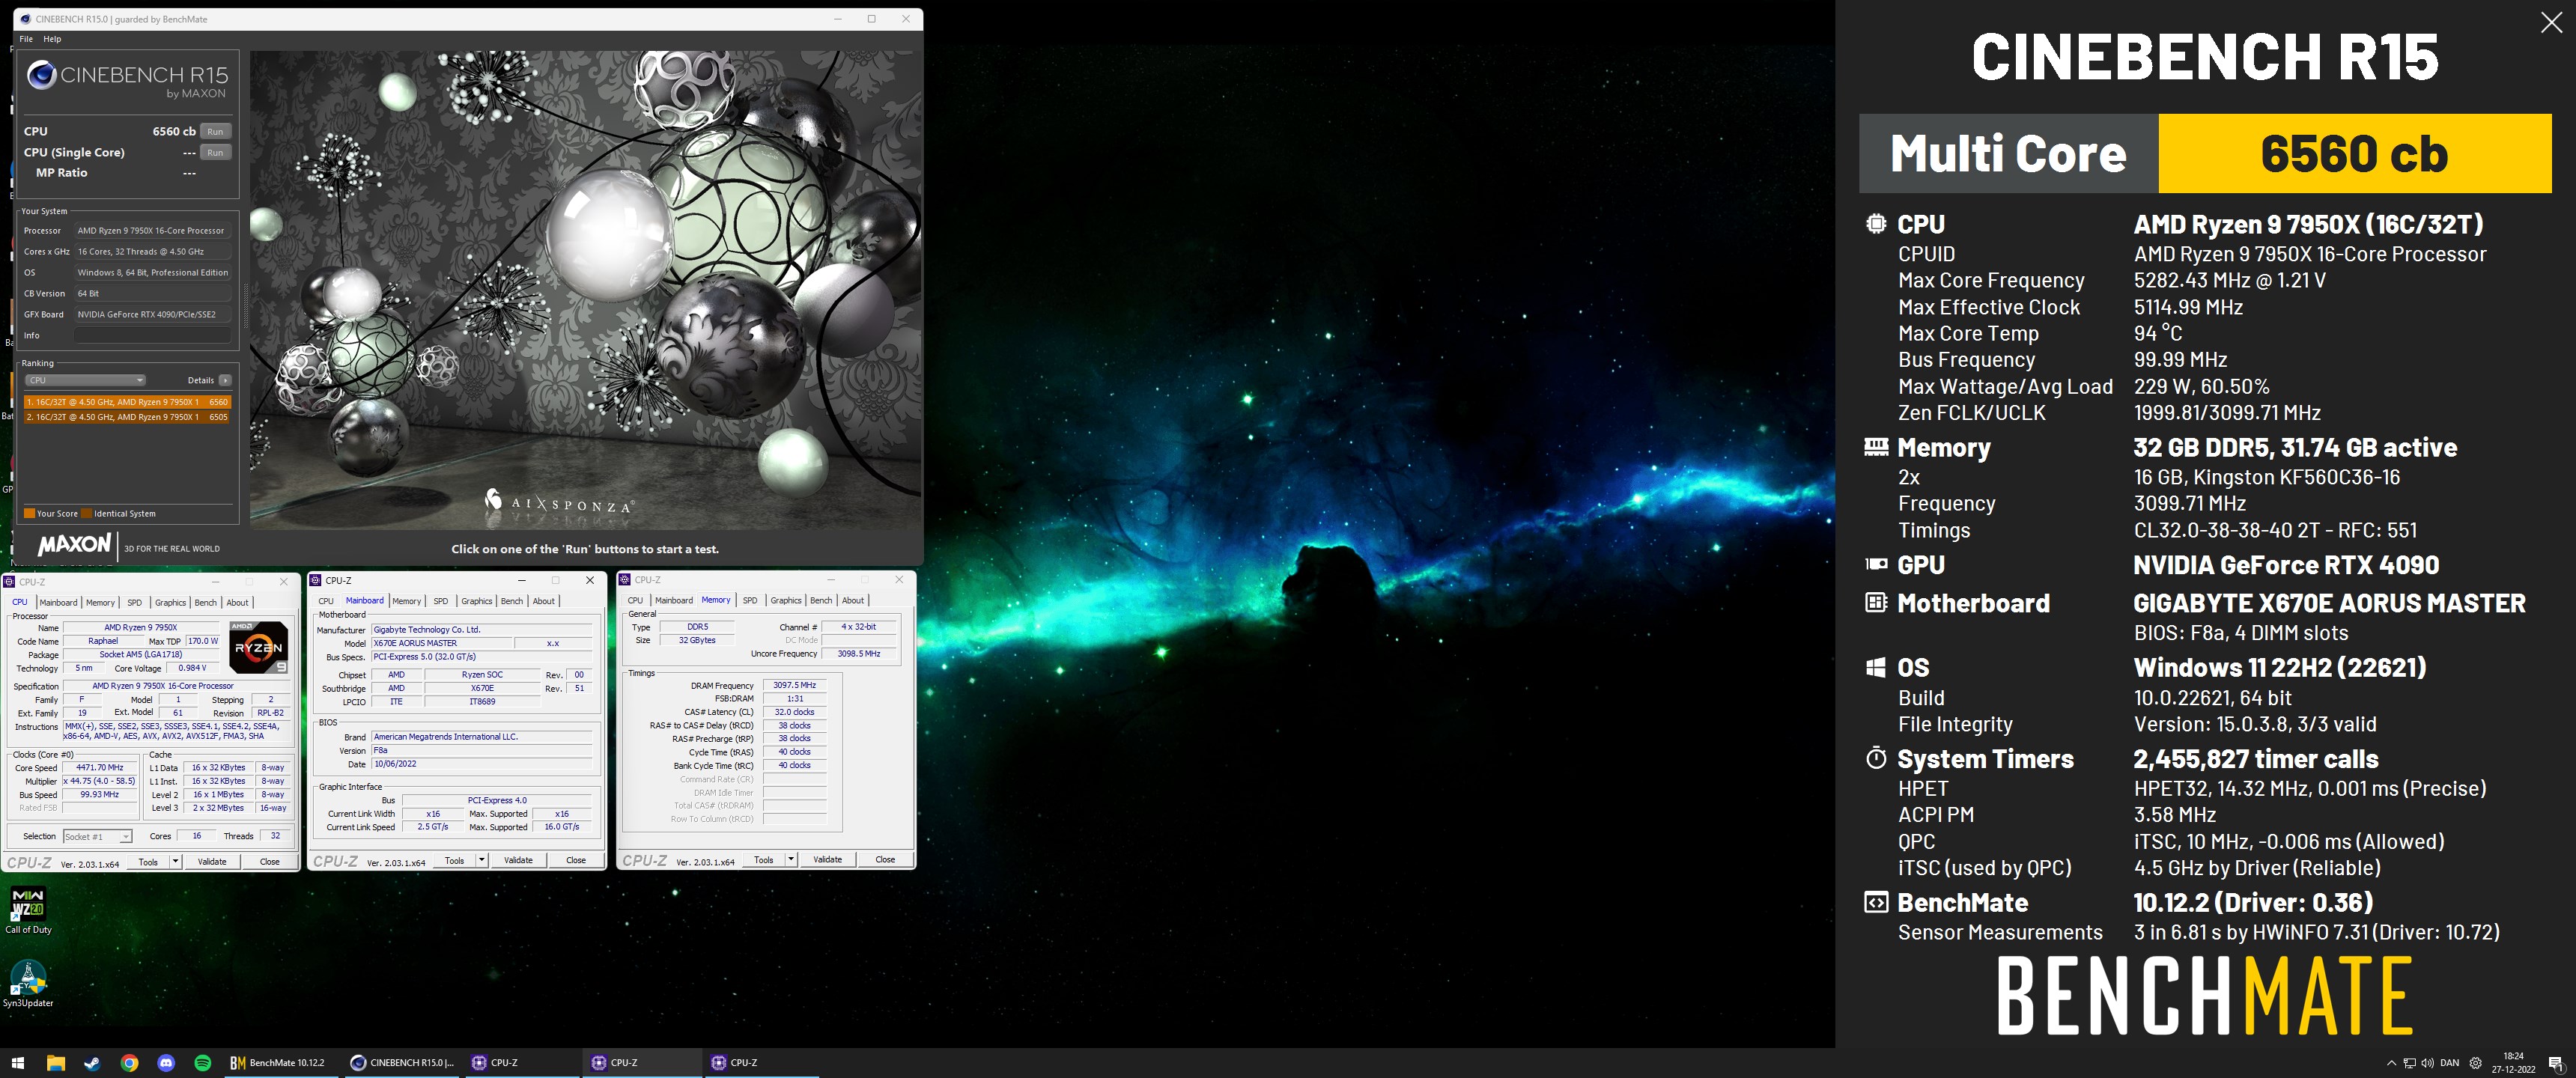Image resolution: width=2576 pixels, height=1078 pixels.
Task: Open Discord from the taskbar
Action: click(166, 1063)
